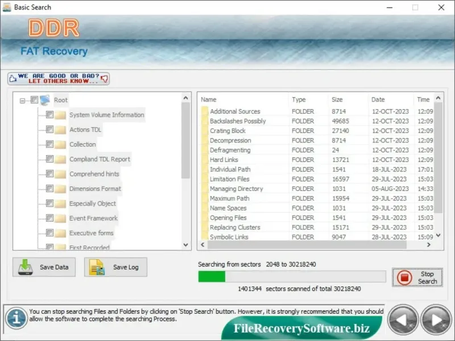The width and height of the screenshot is (455, 341).
Task: Click the DDR app icon in title bar
Action: pos(7,7)
